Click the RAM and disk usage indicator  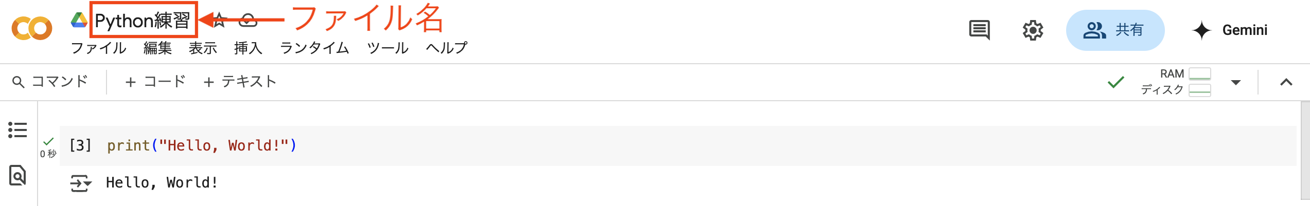tap(1176, 82)
